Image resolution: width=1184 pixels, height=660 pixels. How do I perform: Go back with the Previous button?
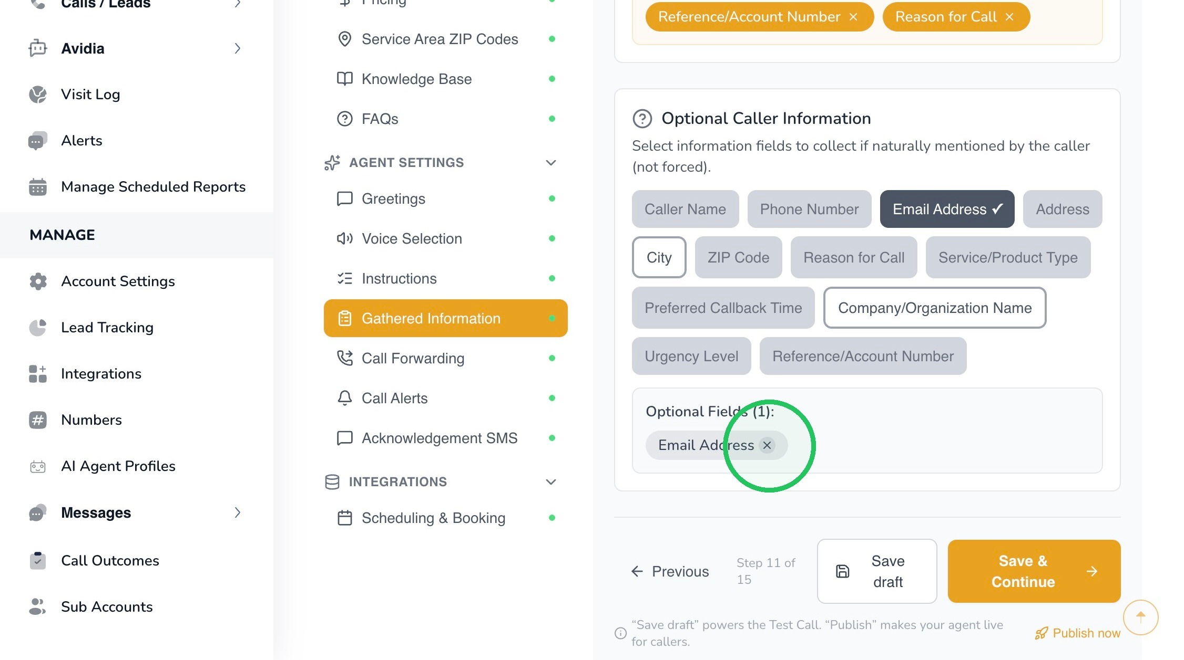pyautogui.click(x=670, y=571)
